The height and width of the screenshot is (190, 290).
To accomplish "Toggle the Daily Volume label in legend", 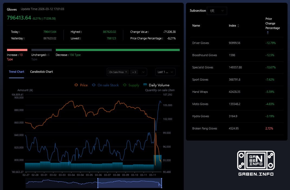I will click(159, 85).
